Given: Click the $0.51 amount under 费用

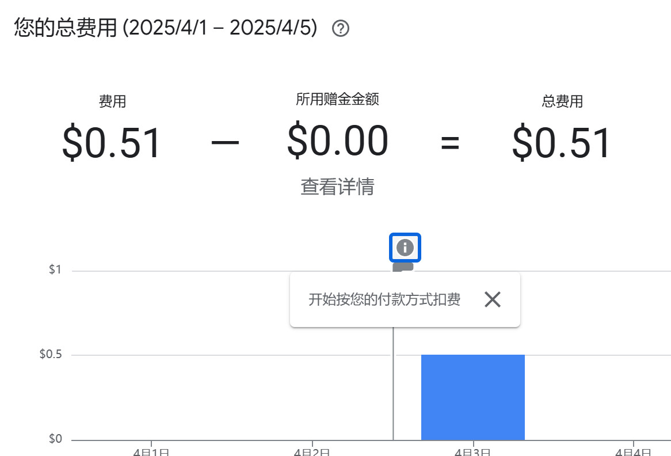Looking at the screenshot, I should tap(112, 143).
